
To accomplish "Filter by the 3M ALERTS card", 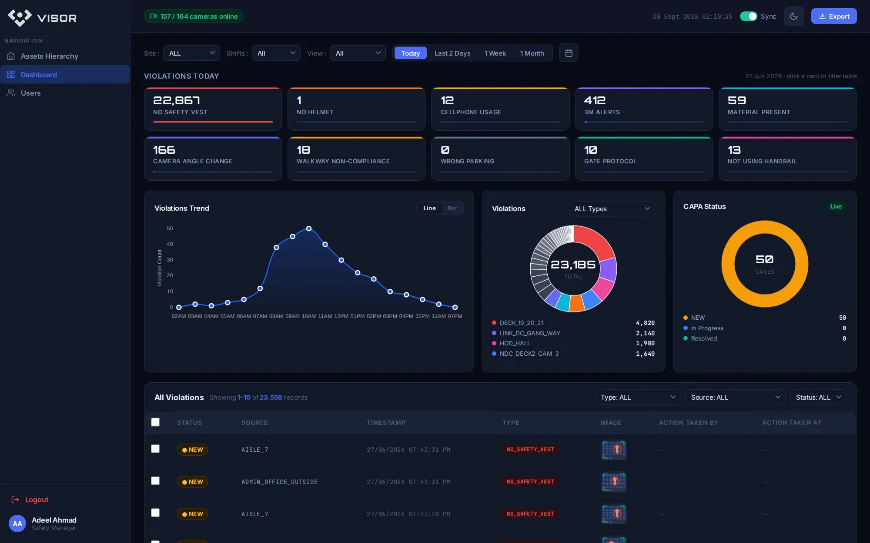I will [644, 109].
